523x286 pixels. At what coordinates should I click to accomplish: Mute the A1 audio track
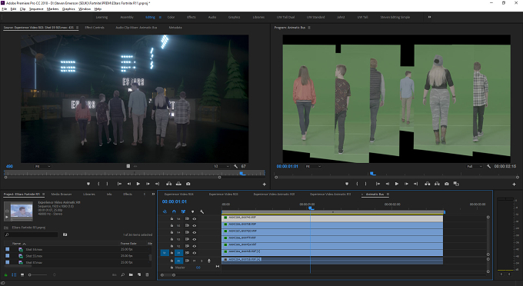point(194,261)
